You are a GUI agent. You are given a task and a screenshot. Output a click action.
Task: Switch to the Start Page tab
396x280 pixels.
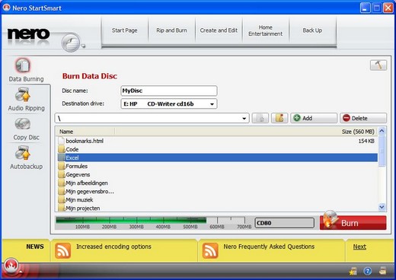point(124,30)
